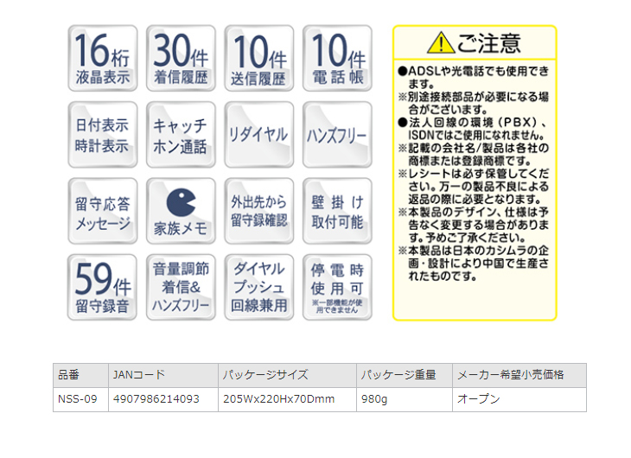
Task: Click the 30件 着信履歴 feature icon
Action: pyautogui.click(x=181, y=59)
